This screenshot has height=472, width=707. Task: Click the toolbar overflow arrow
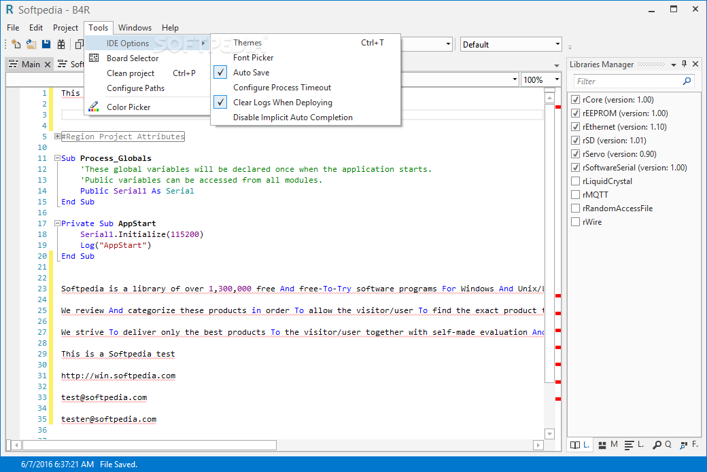[x=570, y=47]
